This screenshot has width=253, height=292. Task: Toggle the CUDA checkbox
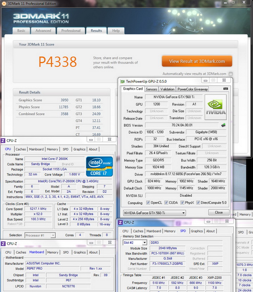point(166,203)
